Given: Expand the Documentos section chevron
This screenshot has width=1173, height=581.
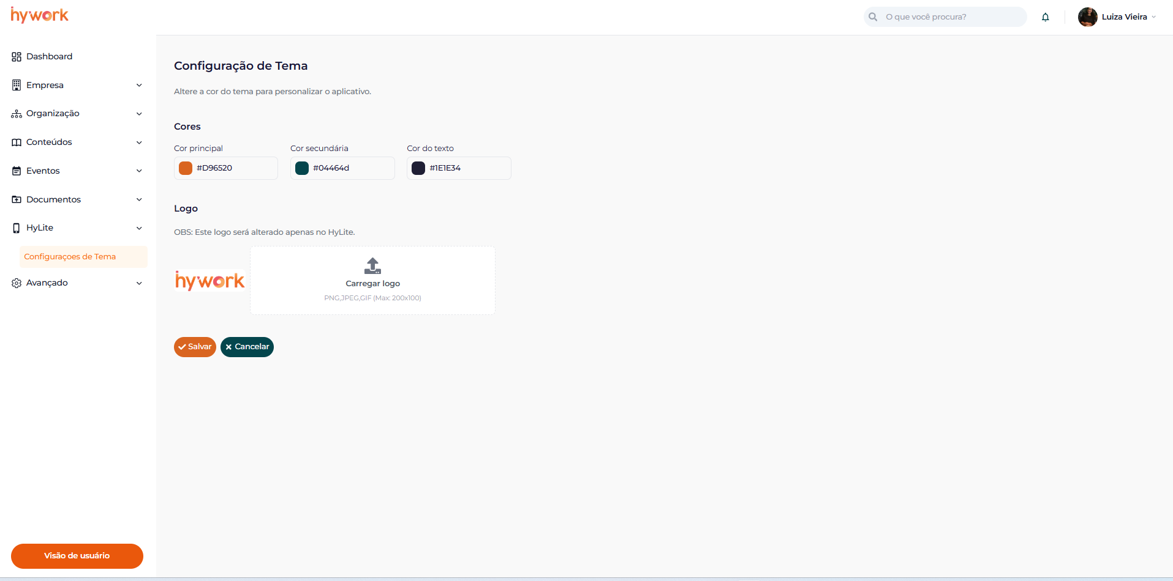Looking at the screenshot, I should (139, 199).
